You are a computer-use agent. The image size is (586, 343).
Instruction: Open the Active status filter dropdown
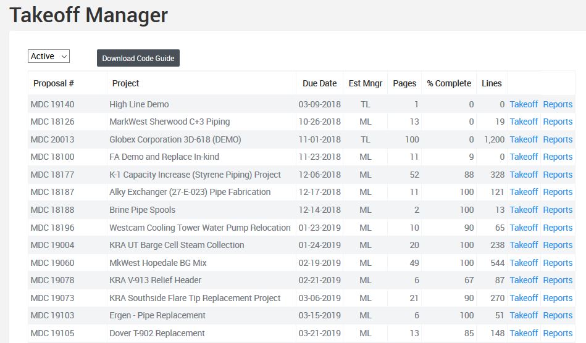click(x=49, y=56)
